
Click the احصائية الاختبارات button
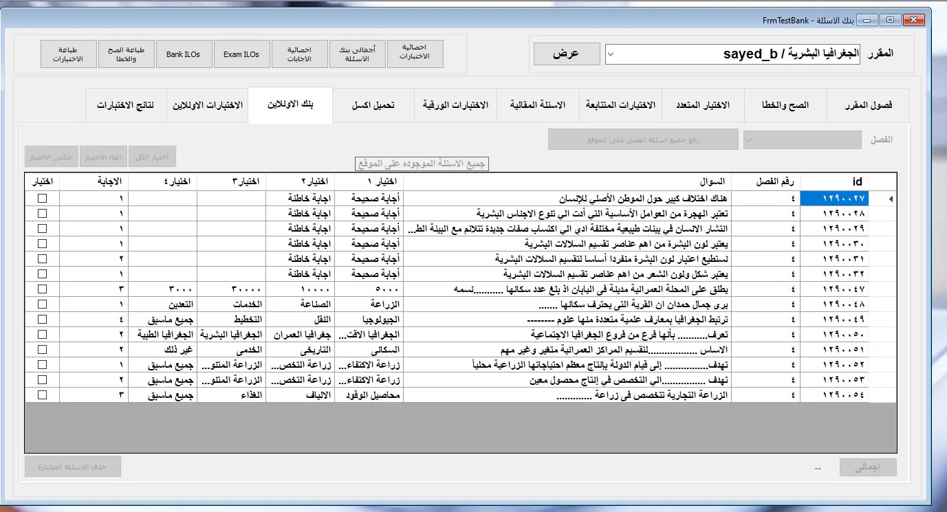click(415, 54)
